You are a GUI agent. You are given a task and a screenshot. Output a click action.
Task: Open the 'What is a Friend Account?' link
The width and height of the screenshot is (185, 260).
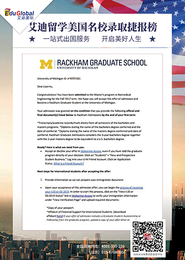[68, 163]
